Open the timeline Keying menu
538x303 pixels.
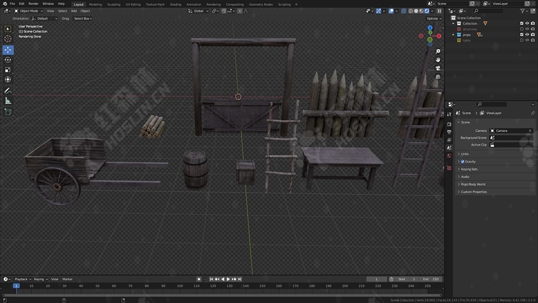(40, 279)
